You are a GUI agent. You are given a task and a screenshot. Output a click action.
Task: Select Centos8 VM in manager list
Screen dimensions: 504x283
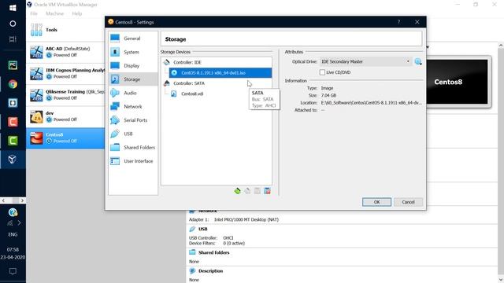65,138
